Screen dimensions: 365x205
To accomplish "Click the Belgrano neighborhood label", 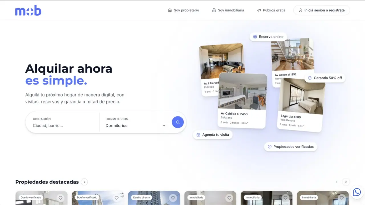I will (x=226, y=118).
